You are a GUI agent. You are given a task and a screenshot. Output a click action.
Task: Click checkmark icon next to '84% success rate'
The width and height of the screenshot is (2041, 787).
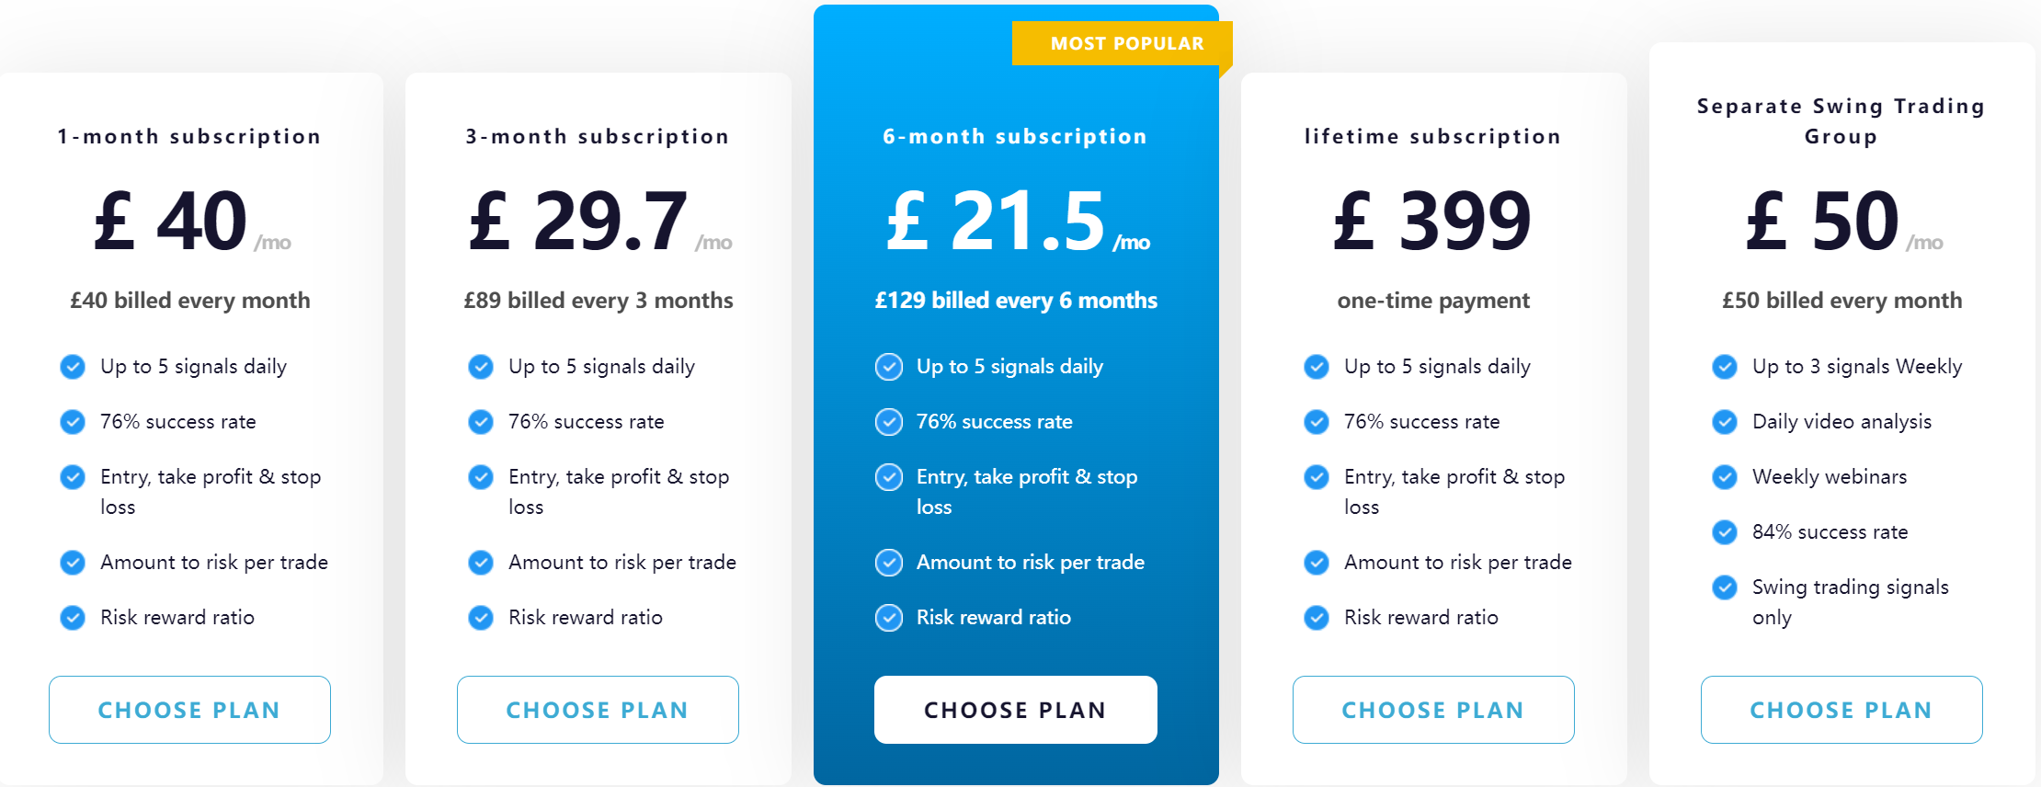point(1725,532)
